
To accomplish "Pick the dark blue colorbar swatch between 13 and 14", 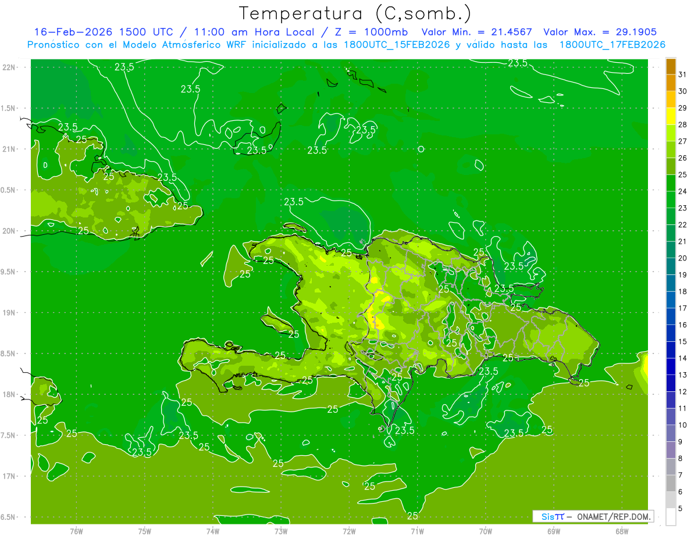I will coord(671,366).
